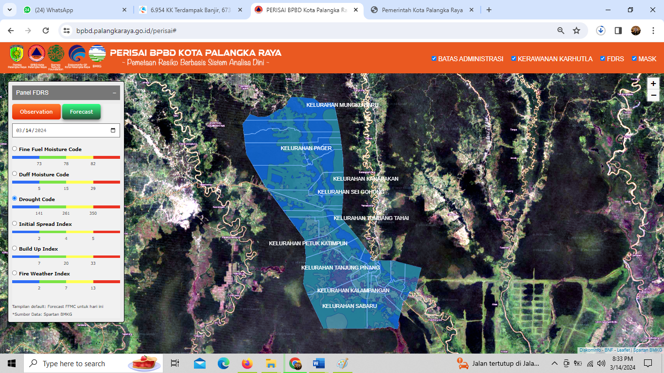The width and height of the screenshot is (664, 373).
Task: Open the tab search dropdown arrow
Action: [x=11, y=10]
